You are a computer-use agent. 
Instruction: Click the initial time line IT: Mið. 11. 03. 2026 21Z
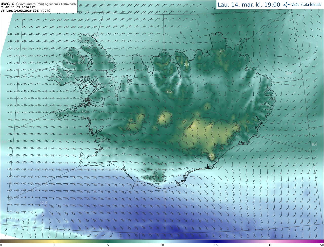click(18, 7)
